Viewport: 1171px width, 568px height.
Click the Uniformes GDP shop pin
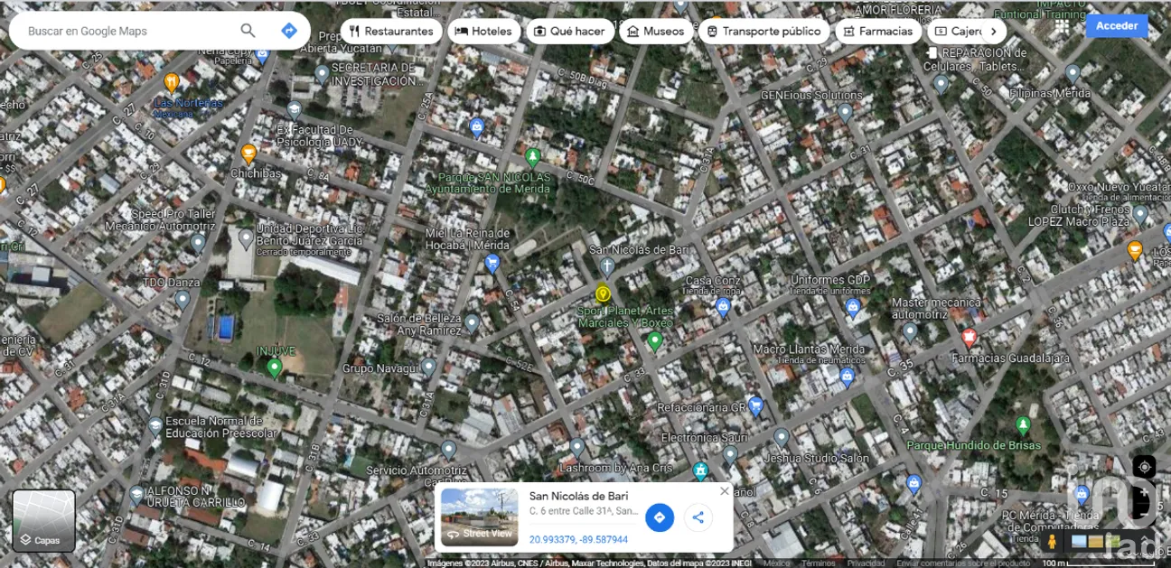pyautogui.click(x=853, y=309)
